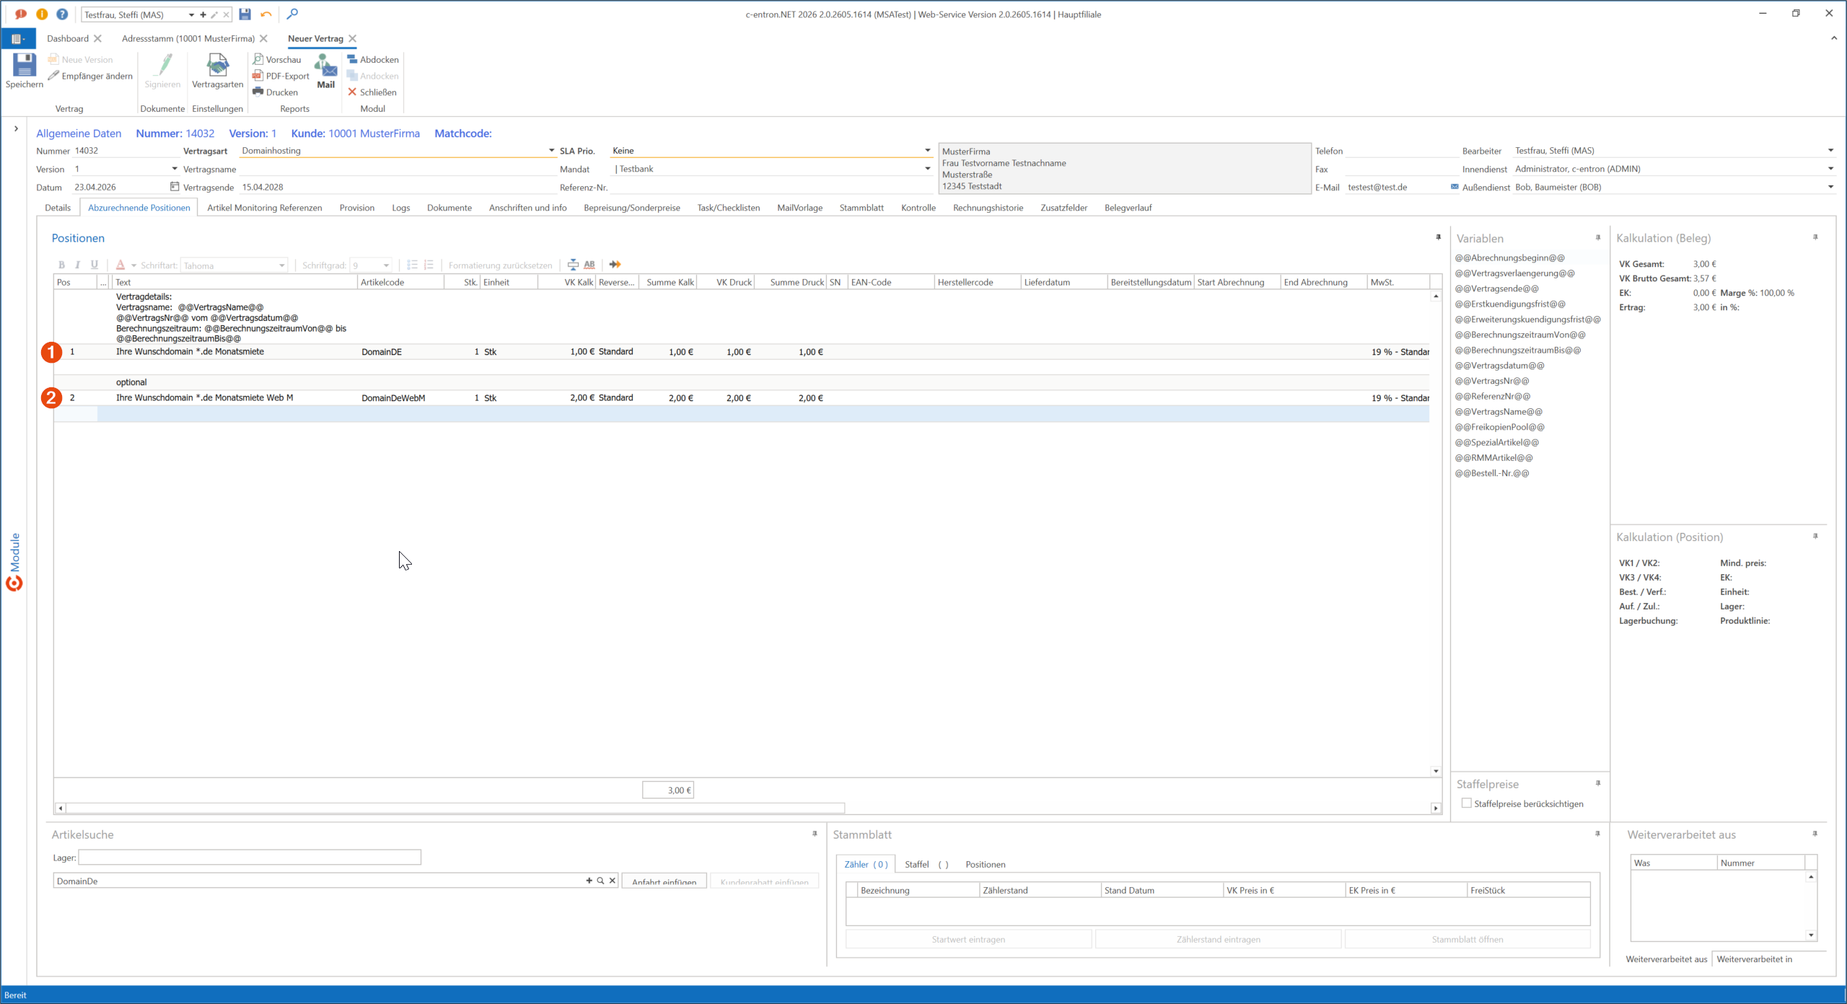Open the SLA Prio. dropdown
Image resolution: width=1847 pixels, height=1004 pixels.
pyautogui.click(x=927, y=151)
